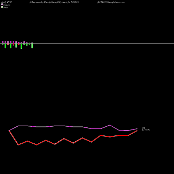The image size is (174, 174).
Task: Click the 'Price' legend label
Action: click(x=6, y=8)
